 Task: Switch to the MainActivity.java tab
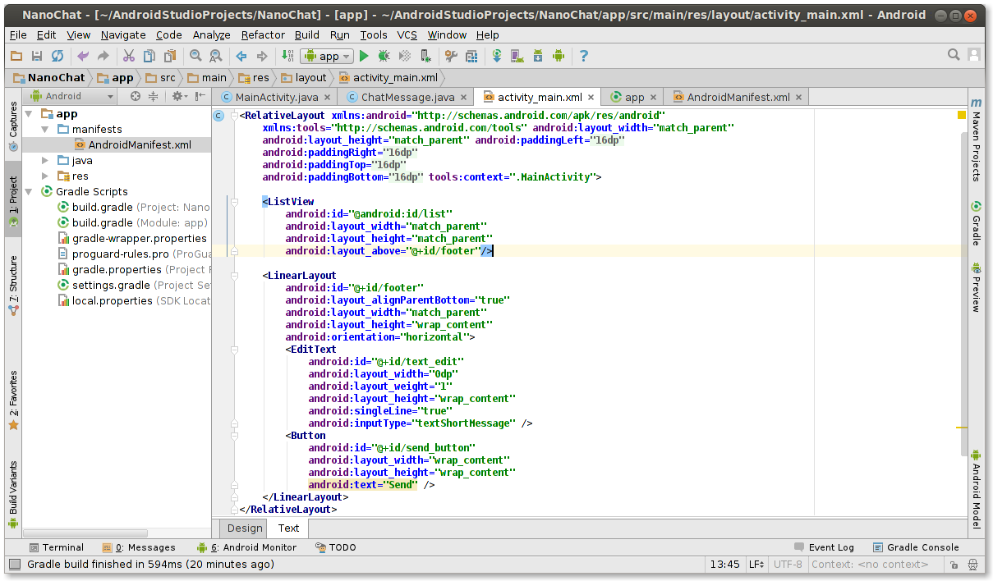(x=276, y=97)
